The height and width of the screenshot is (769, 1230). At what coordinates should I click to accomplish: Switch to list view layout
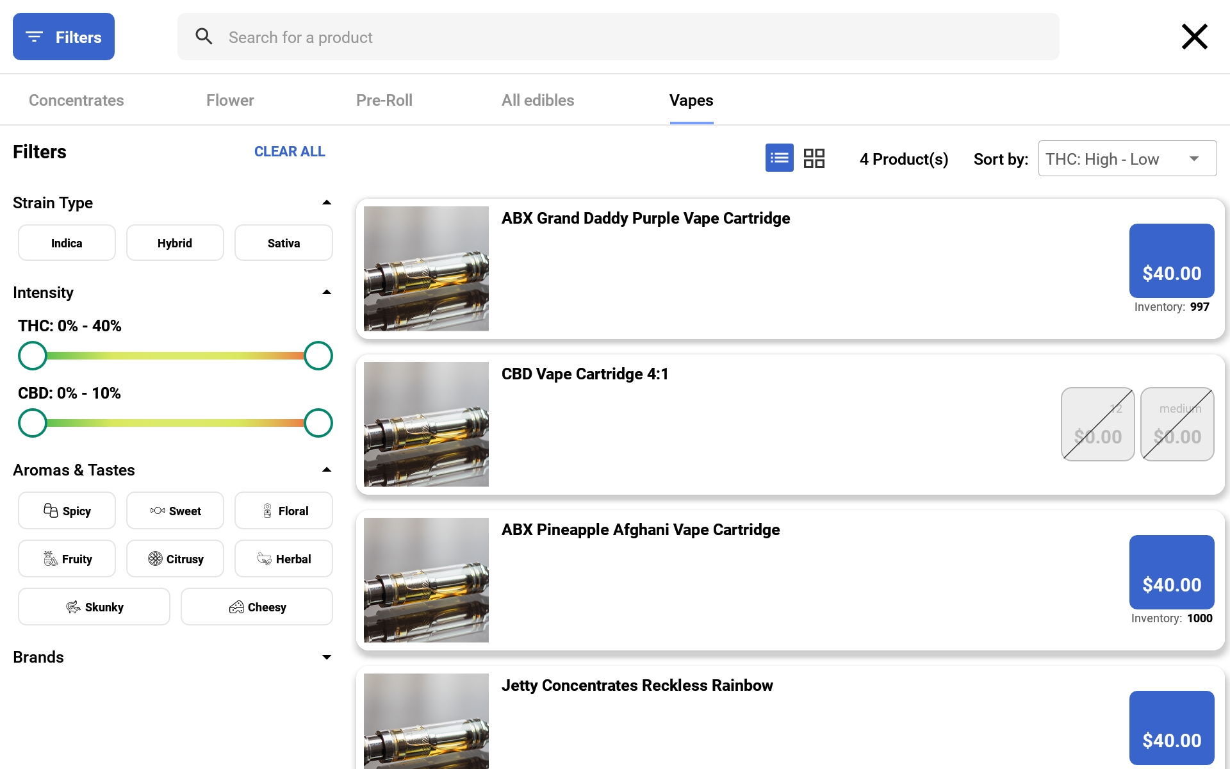pos(779,158)
